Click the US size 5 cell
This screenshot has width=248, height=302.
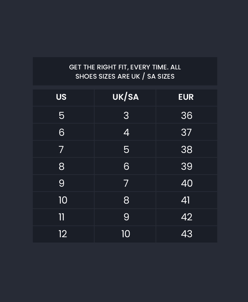pos(63,115)
